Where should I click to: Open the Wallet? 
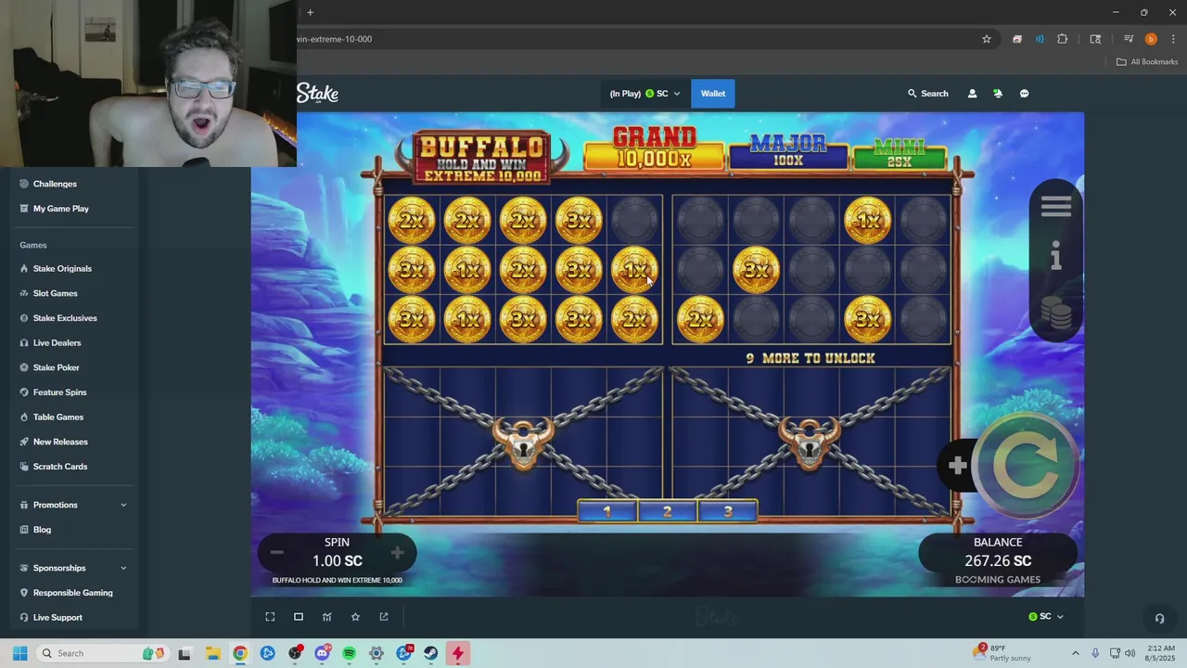coord(713,94)
